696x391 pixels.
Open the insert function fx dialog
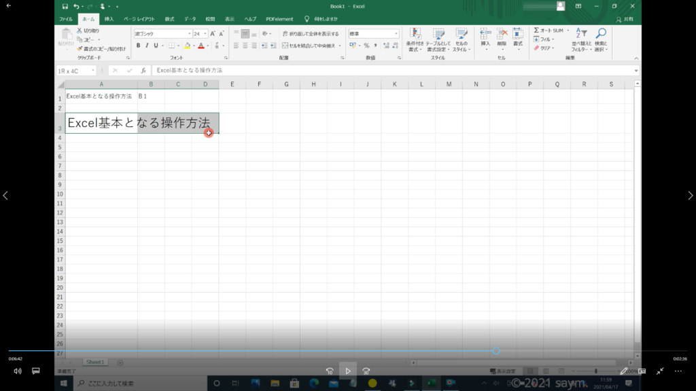tap(143, 71)
